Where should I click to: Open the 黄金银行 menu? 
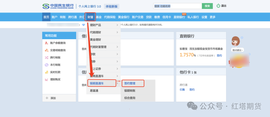(x=124, y=17)
